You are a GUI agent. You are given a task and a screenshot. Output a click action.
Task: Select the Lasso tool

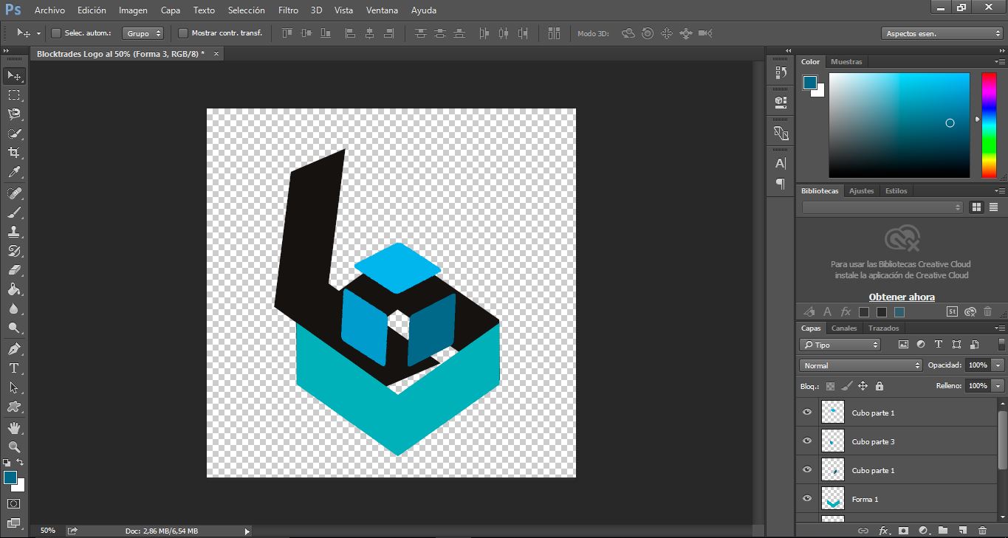[14, 114]
